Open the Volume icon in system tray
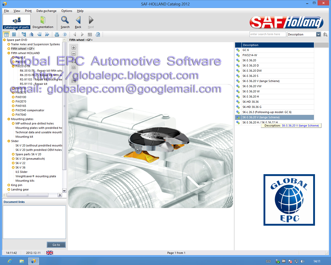The width and height of the screenshot is (331, 265). click(x=303, y=261)
